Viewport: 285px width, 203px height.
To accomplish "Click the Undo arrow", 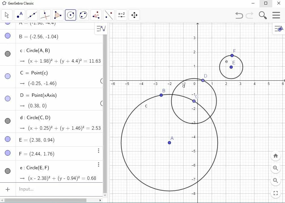I will click(x=239, y=15).
